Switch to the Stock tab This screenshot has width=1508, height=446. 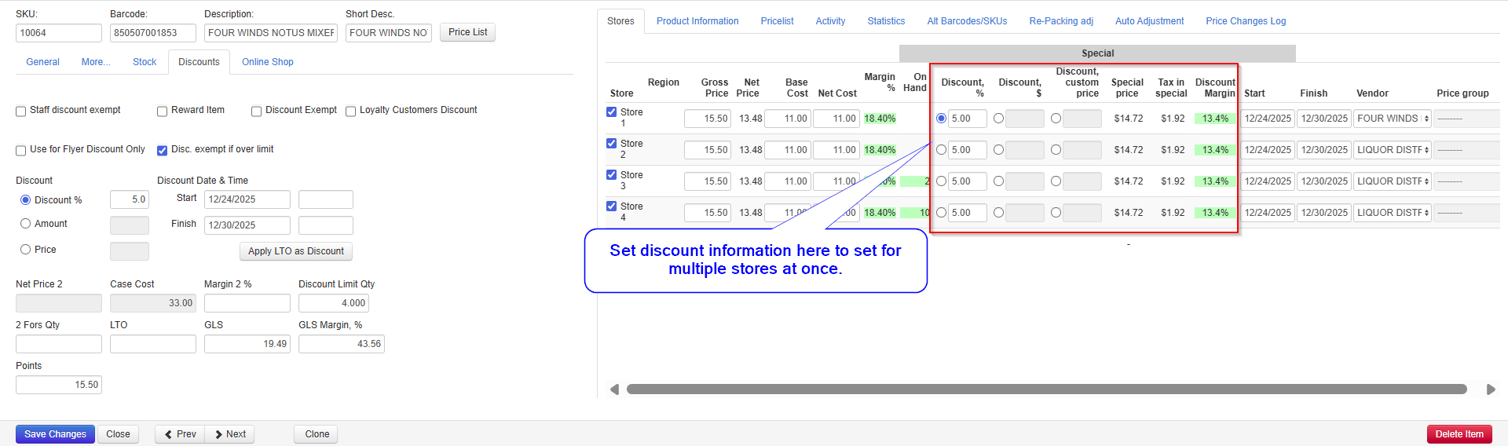click(x=145, y=62)
